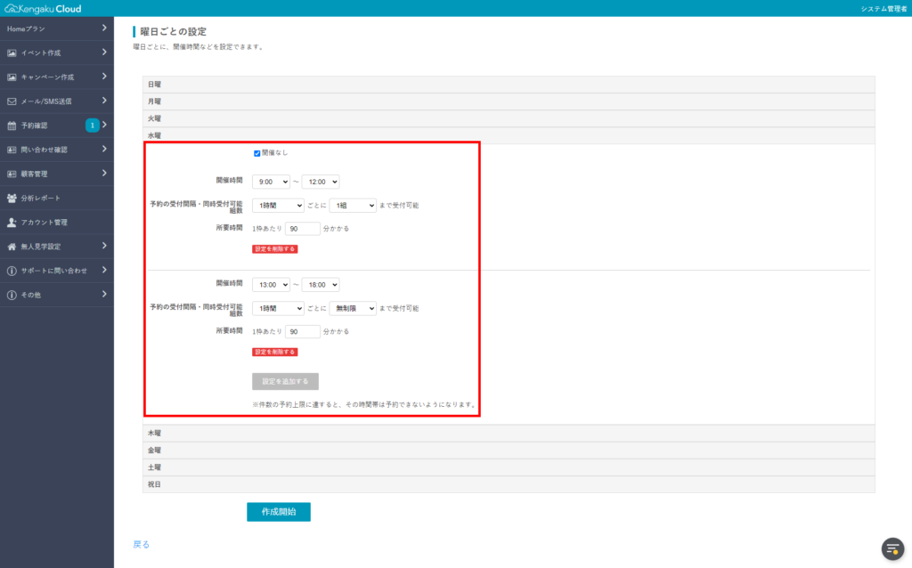Open the 顧客管理 sidebar menu
The image size is (912, 568).
click(57, 174)
